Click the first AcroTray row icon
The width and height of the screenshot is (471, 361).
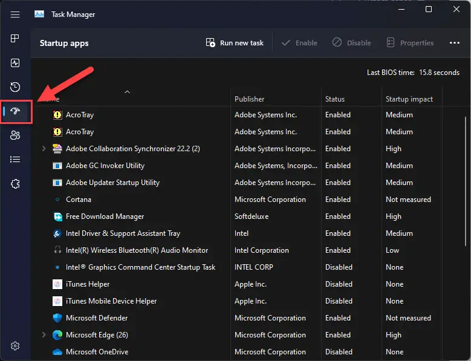tap(57, 115)
